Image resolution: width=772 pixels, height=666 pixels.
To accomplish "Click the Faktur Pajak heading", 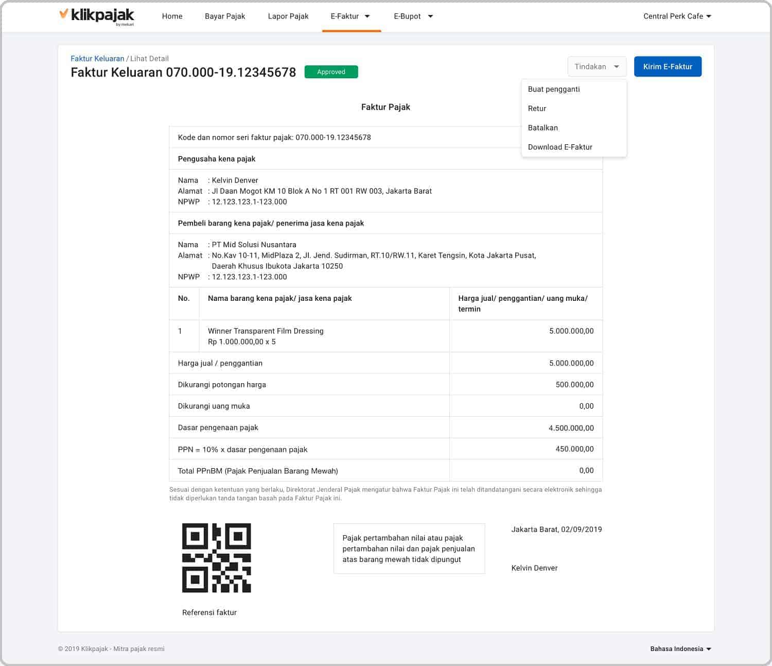I will pos(385,107).
